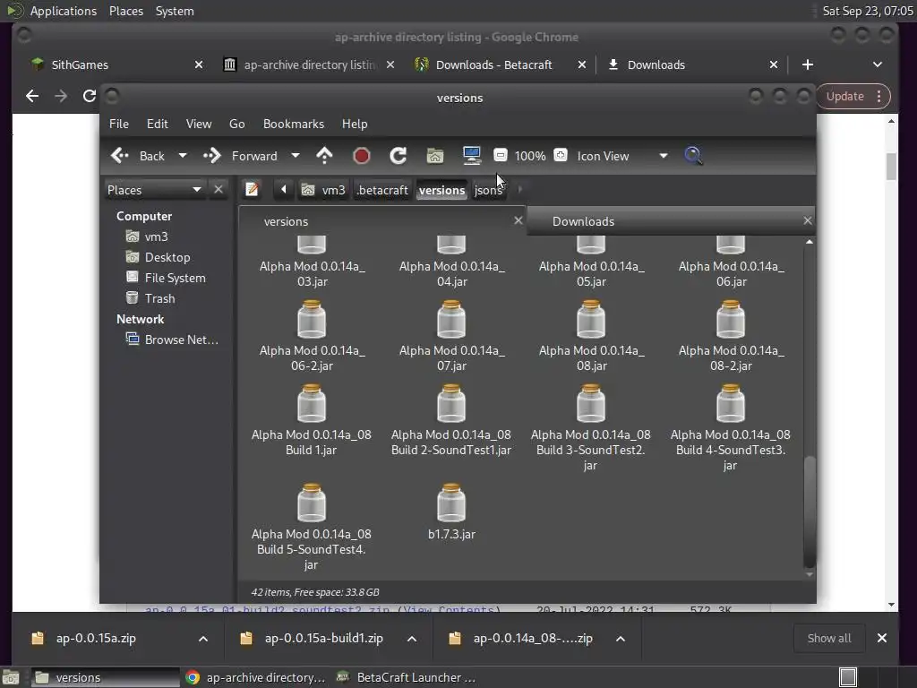This screenshot has width=917, height=688.
Task: Expand Forward history dropdown arrow
Action: coord(296,156)
